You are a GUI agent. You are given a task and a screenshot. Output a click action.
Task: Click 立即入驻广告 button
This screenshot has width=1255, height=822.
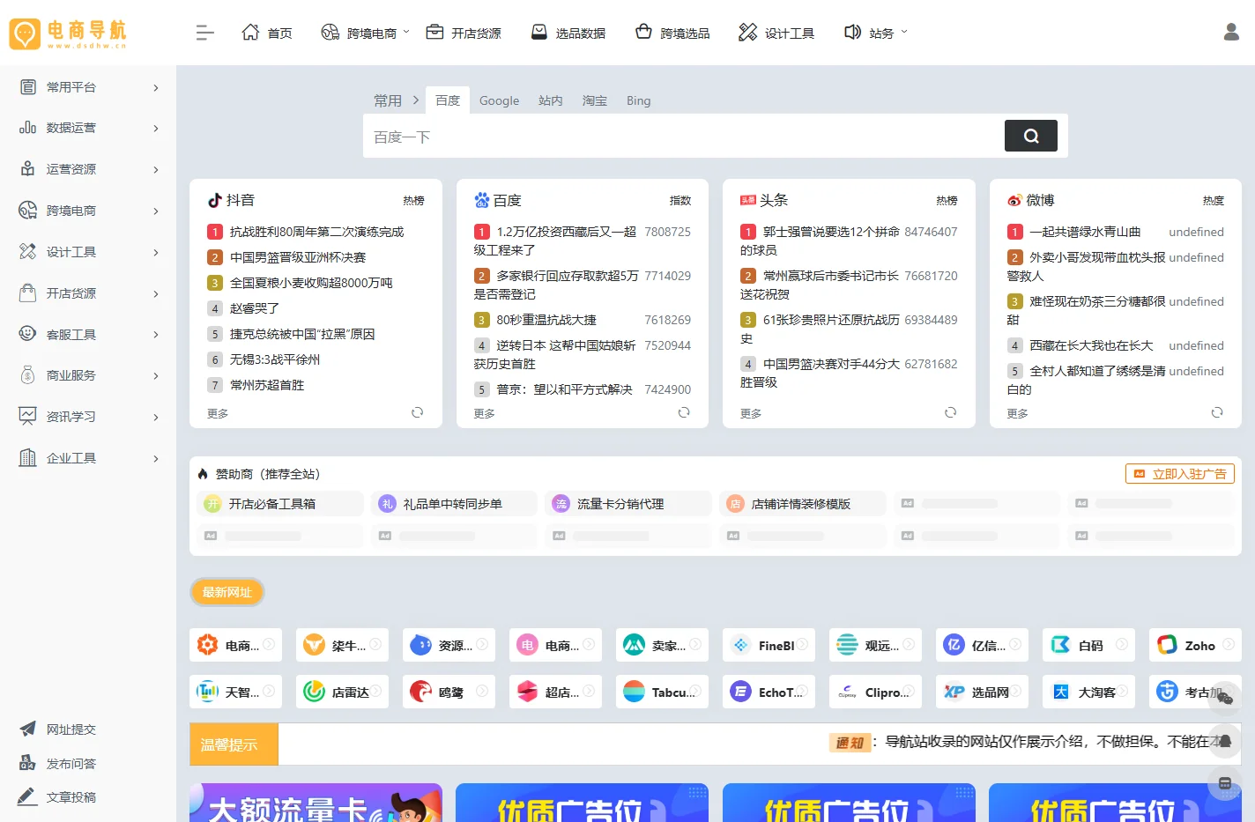[x=1180, y=473]
